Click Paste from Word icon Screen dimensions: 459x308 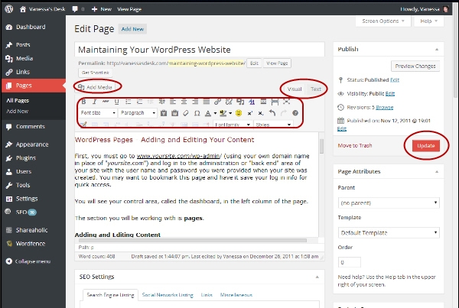pyautogui.click(x=174, y=113)
